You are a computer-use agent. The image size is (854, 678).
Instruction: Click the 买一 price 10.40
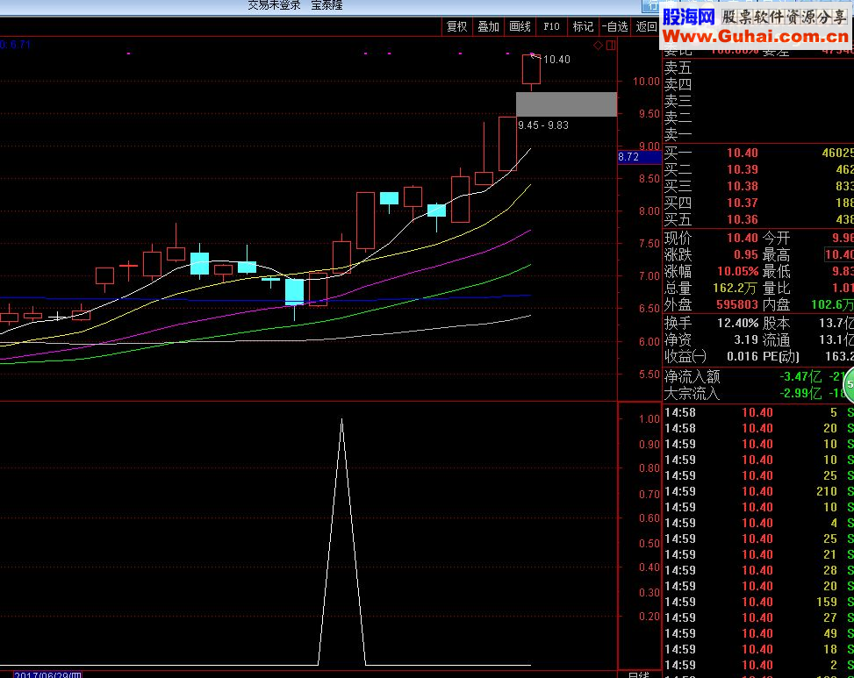tap(743, 153)
